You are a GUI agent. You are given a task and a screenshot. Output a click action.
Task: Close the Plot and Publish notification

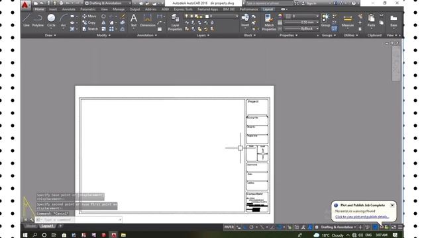point(392,206)
